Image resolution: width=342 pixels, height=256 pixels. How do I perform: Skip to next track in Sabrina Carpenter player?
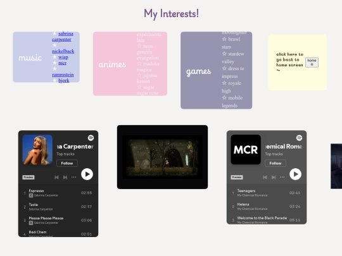point(65,177)
